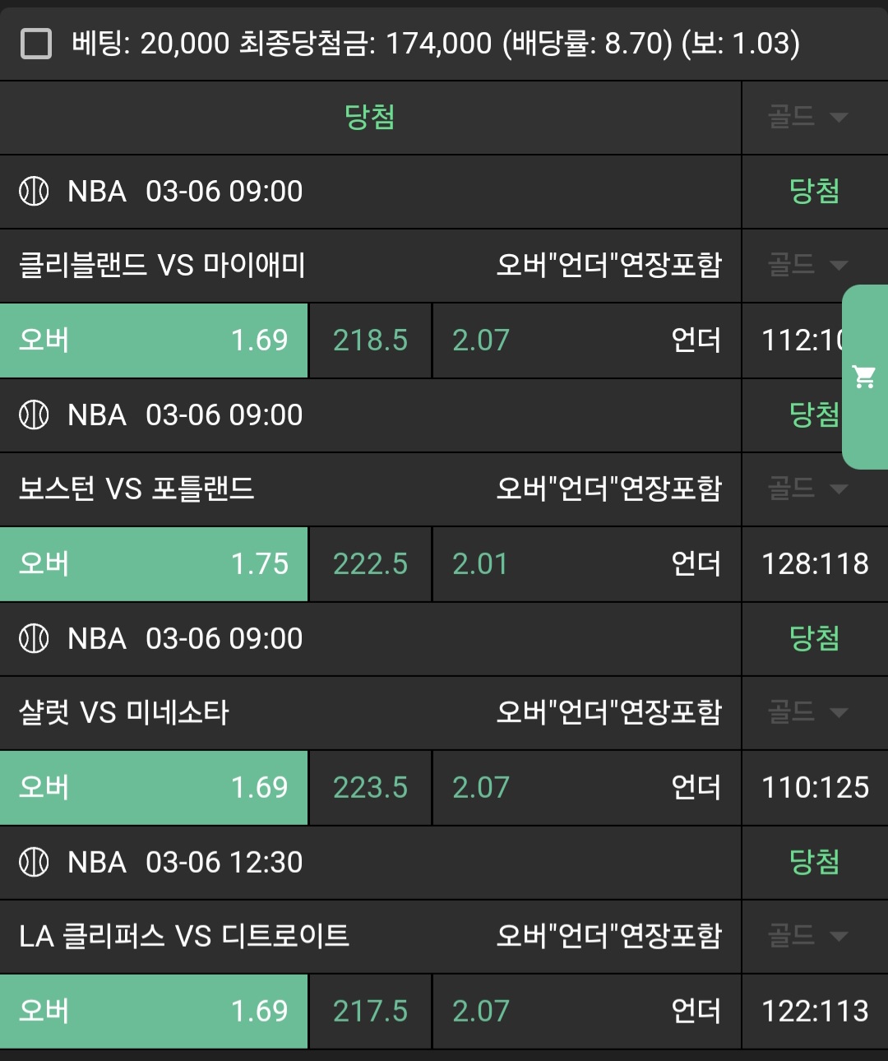Select 오버 1.69 at the 223.5 line
Viewport: 888px width, 1061px height.
pos(154,788)
